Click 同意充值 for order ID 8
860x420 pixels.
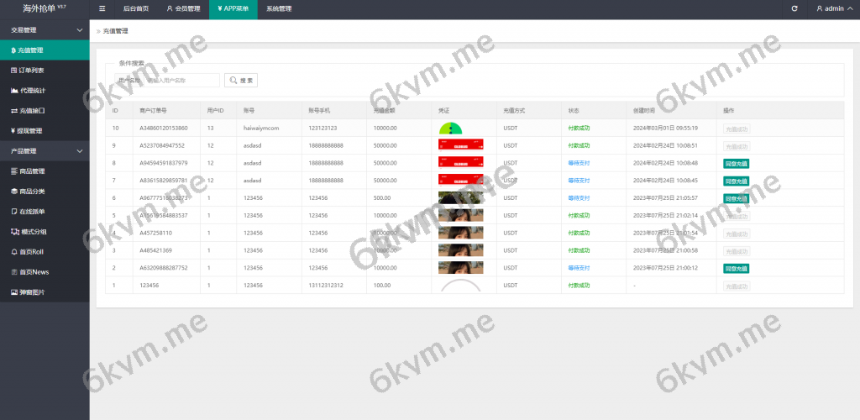point(736,163)
